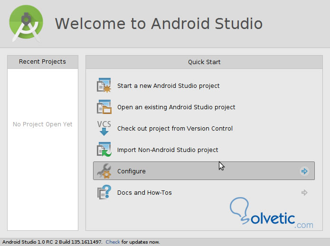Click the Welcome to Android Studio title
The width and height of the screenshot is (330, 246).
tap(159, 23)
